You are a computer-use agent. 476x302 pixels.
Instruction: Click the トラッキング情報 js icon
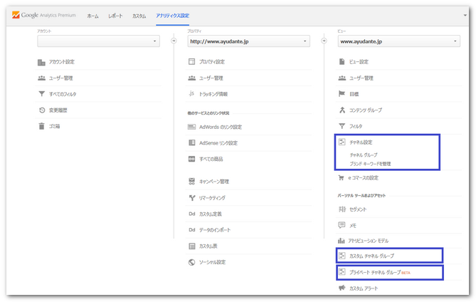click(191, 93)
